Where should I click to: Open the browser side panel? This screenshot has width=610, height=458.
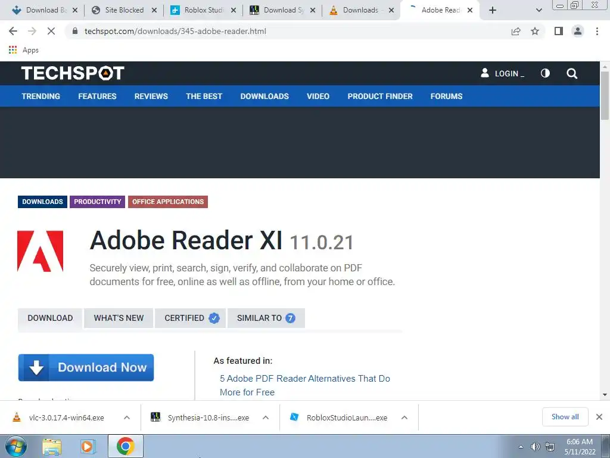pyautogui.click(x=559, y=31)
